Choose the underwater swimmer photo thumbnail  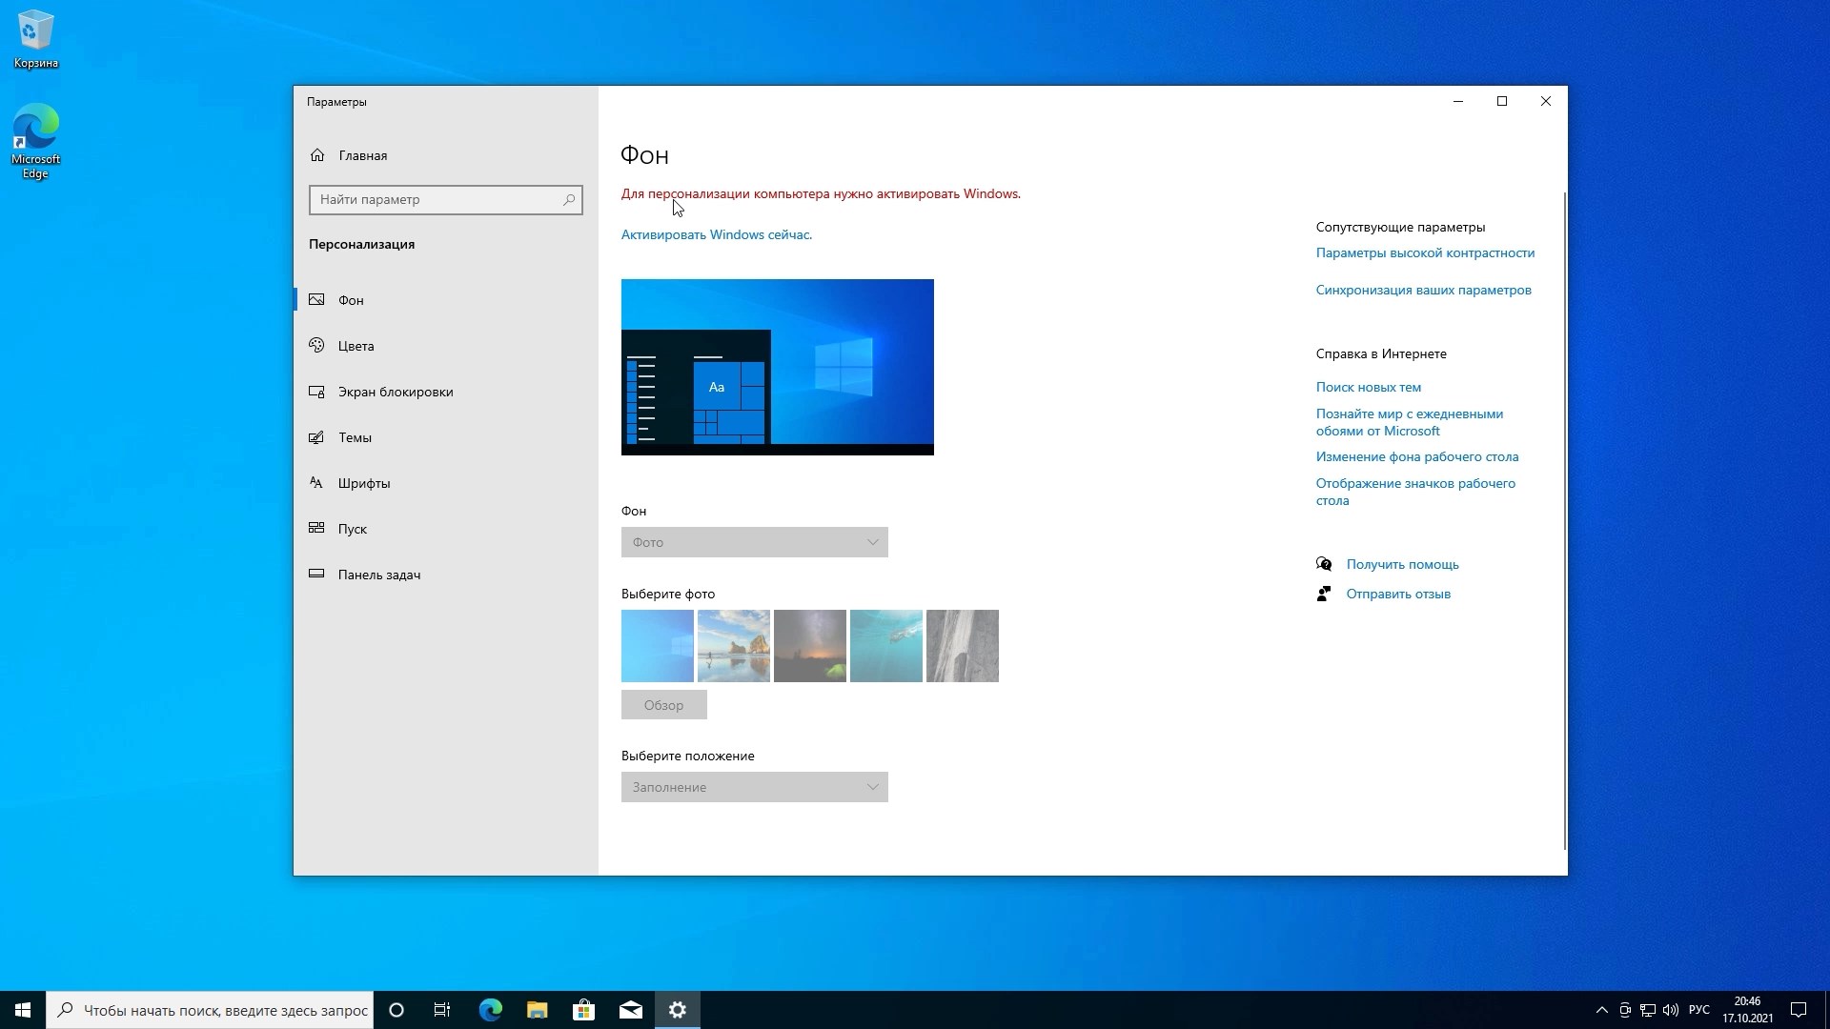[x=885, y=646]
